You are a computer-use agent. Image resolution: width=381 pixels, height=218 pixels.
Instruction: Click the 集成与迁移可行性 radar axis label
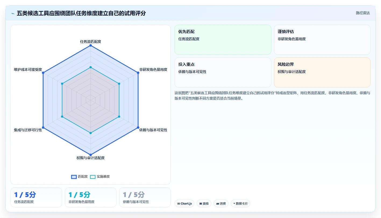(28, 130)
